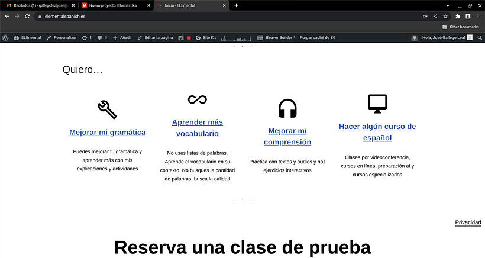This screenshot has width=485, height=258.
Task: Open the extensions puzzle icon
Action: coord(458,17)
